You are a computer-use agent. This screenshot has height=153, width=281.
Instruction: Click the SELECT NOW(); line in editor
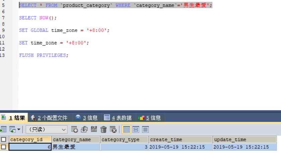(x=38, y=18)
